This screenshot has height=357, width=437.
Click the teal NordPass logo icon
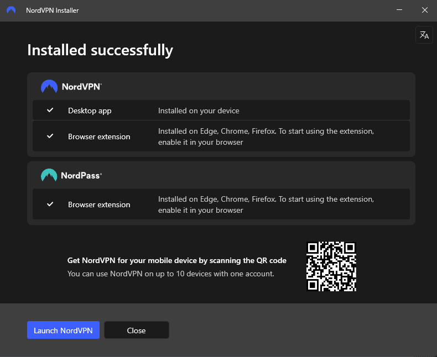click(x=49, y=176)
